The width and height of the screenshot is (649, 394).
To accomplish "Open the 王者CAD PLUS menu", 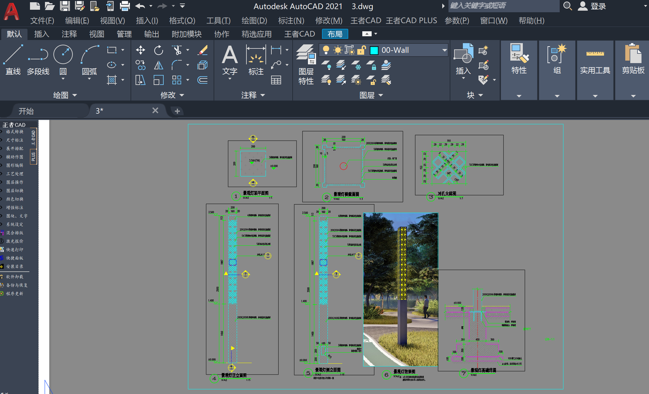I will tap(411, 20).
